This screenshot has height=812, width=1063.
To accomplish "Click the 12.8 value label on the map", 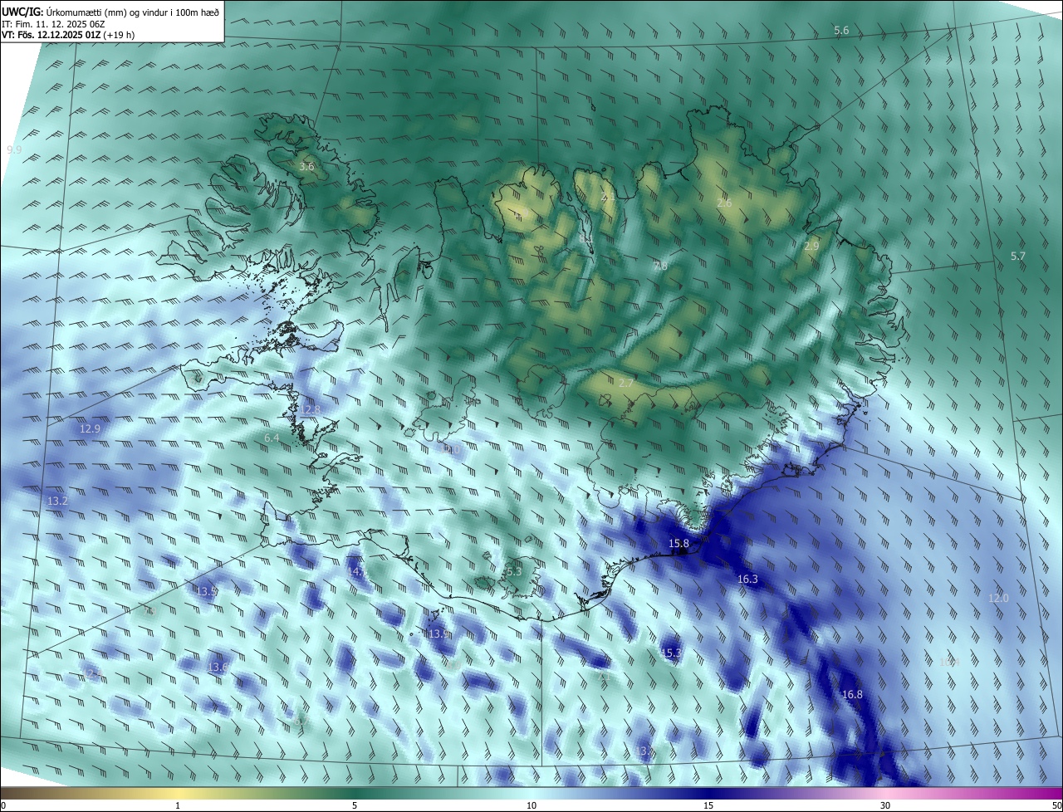I will [x=310, y=410].
